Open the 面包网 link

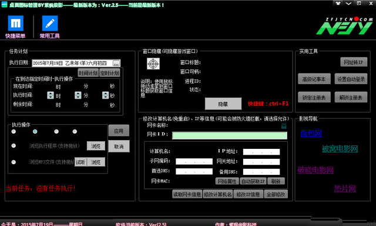pyautogui.click(x=311, y=133)
